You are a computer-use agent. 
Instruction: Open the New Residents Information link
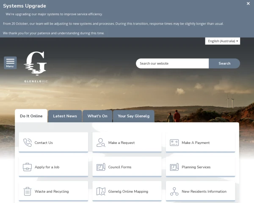point(201,191)
